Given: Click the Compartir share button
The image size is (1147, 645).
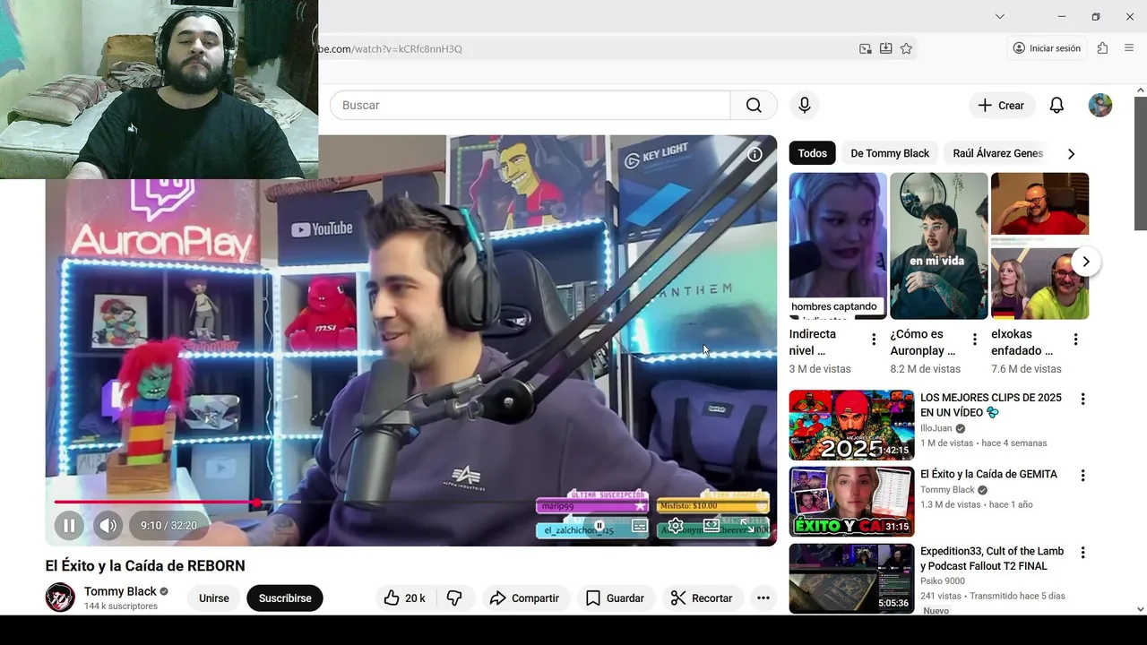Looking at the screenshot, I should (525, 598).
